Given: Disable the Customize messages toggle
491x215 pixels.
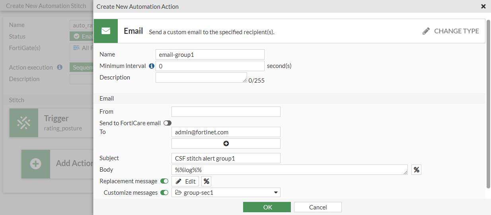Looking at the screenshot, I should click(x=164, y=193).
